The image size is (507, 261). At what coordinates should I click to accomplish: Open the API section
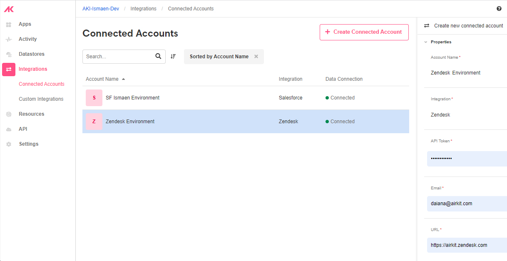click(23, 129)
